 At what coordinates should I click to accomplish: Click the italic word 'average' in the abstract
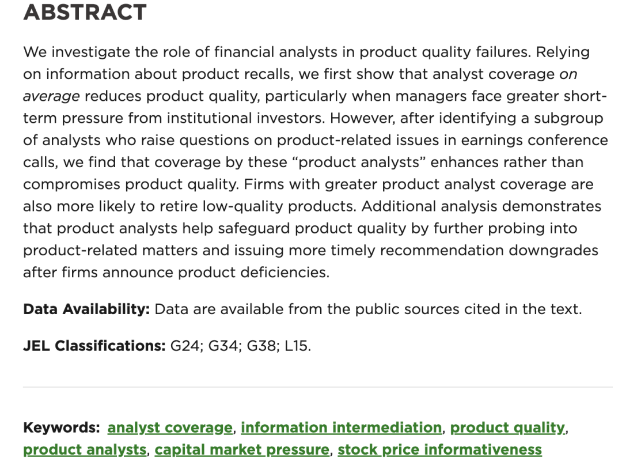coord(51,96)
